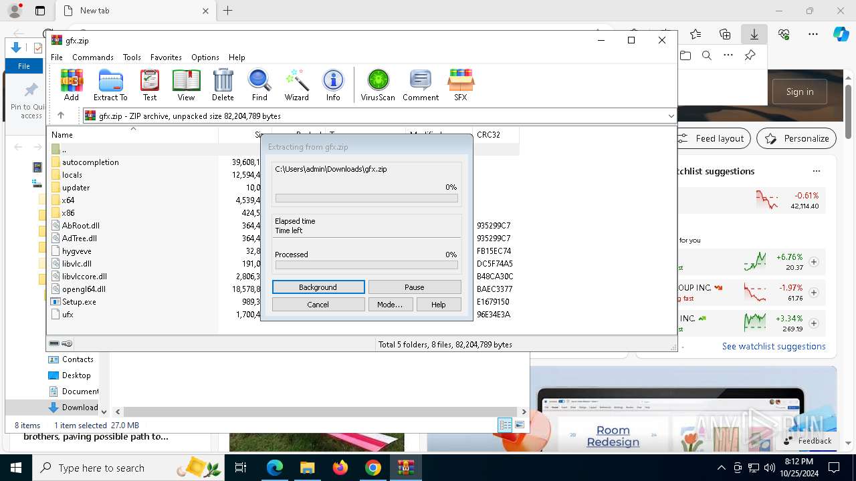Click Sign in button in Edge page
The width and height of the screenshot is (856, 481).
pyautogui.click(x=800, y=92)
